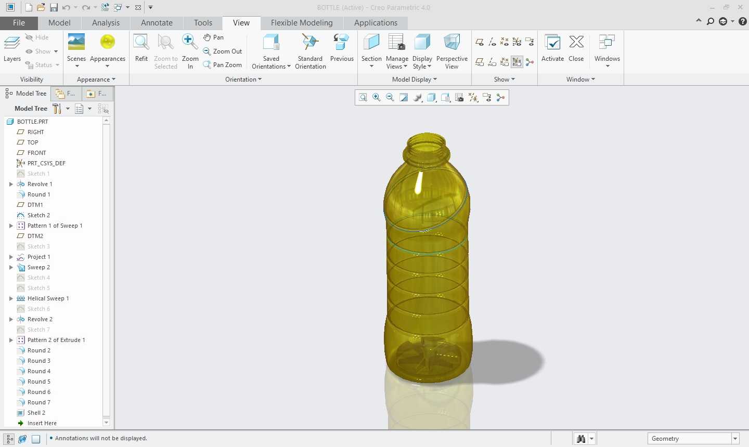Image resolution: width=749 pixels, height=447 pixels.
Task: Toggle plane tag display
Action: (x=480, y=62)
